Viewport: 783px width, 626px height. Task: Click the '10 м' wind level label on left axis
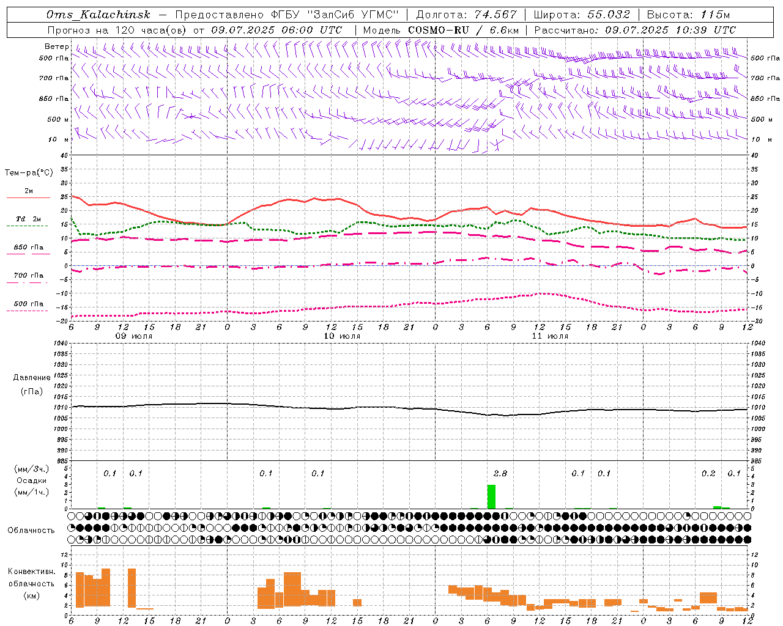pyautogui.click(x=58, y=139)
